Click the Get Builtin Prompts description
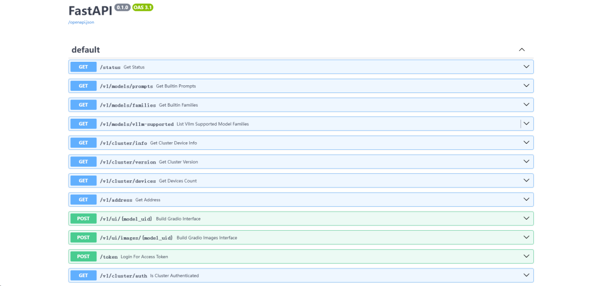 (176, 86)
